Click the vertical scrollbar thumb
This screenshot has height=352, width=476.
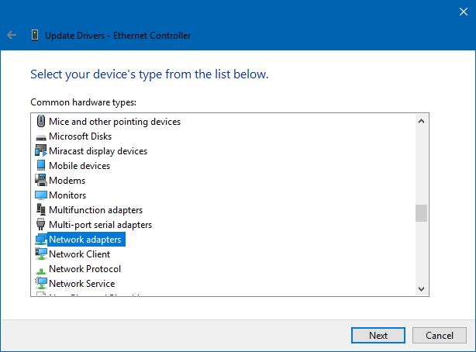421,213
